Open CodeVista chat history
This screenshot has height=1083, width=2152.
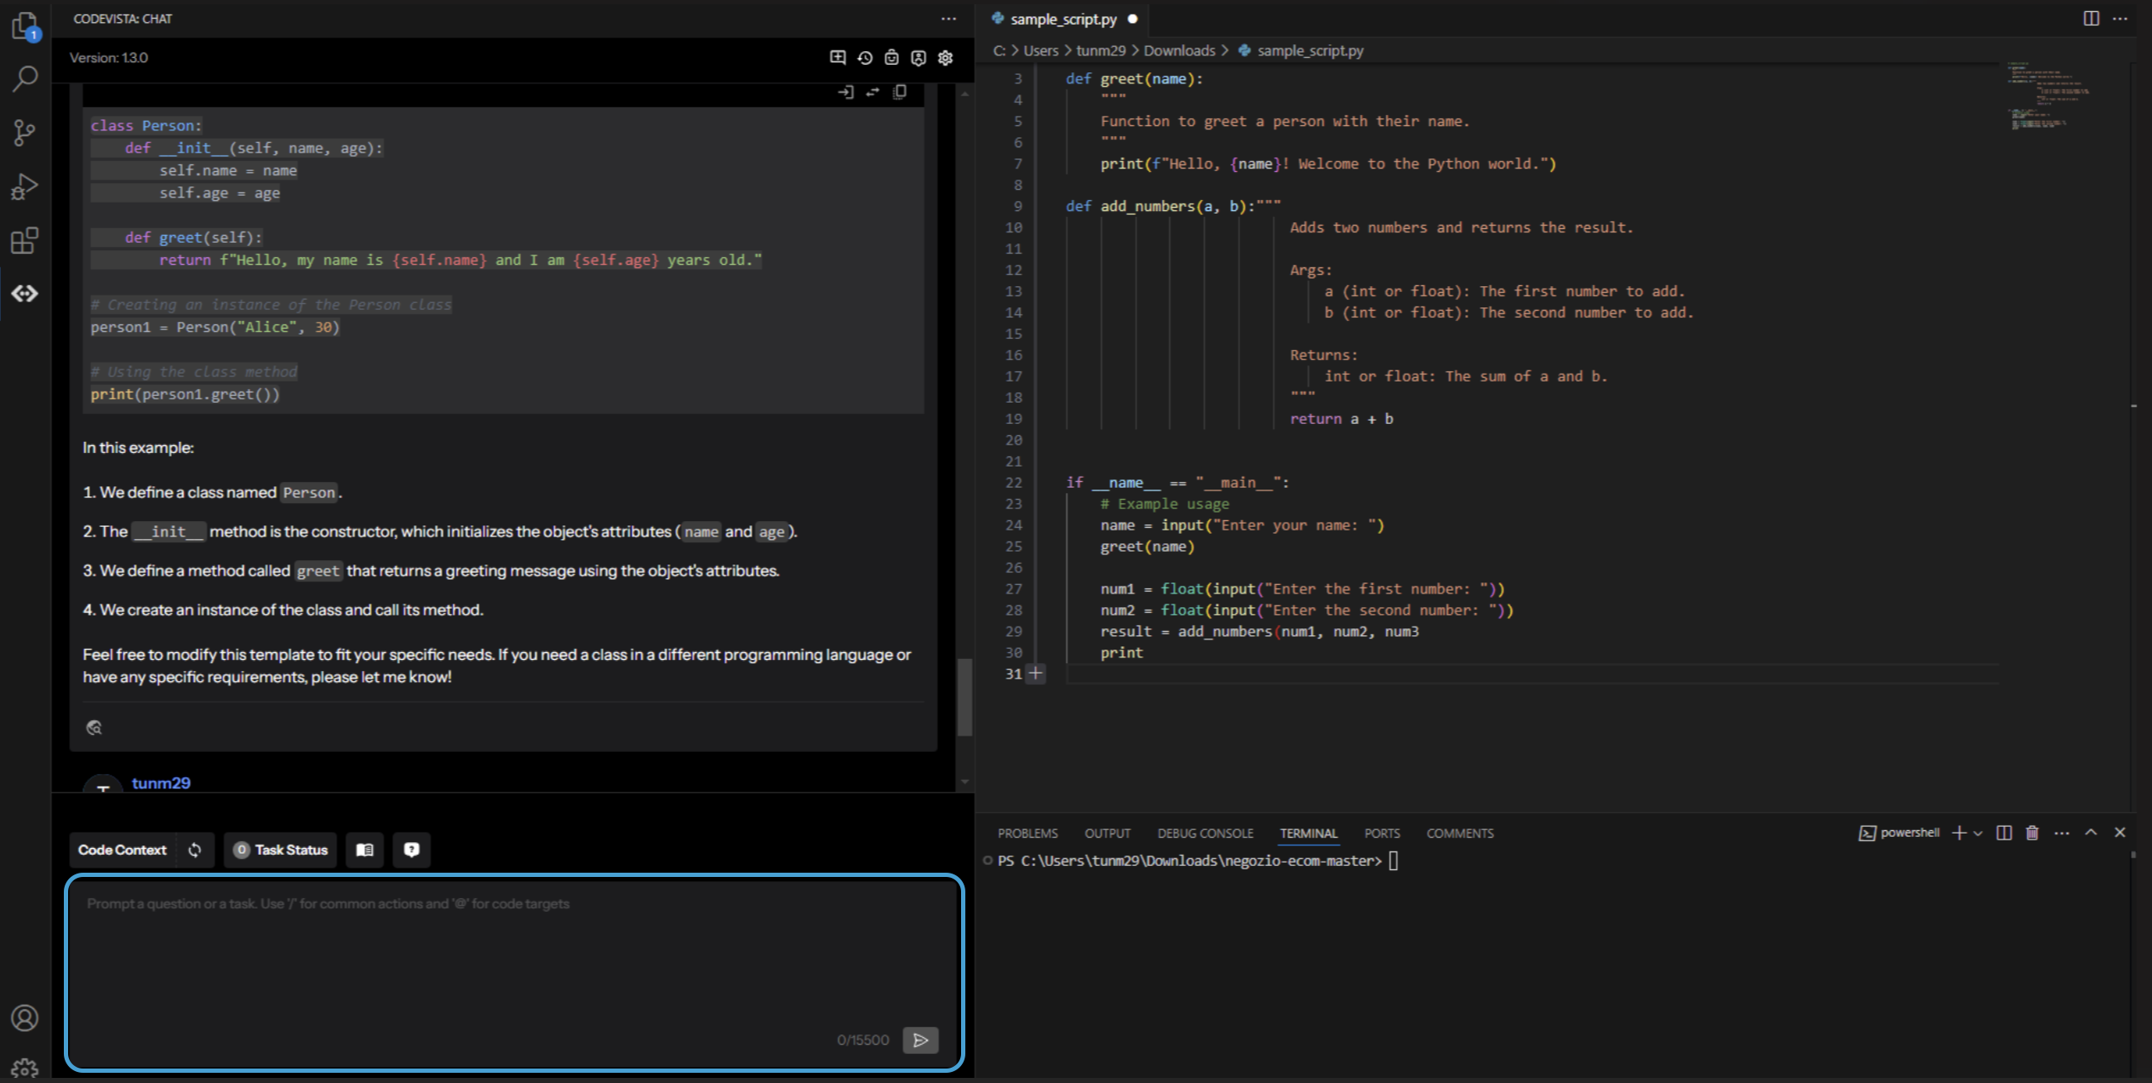click(x=865, y=58)
